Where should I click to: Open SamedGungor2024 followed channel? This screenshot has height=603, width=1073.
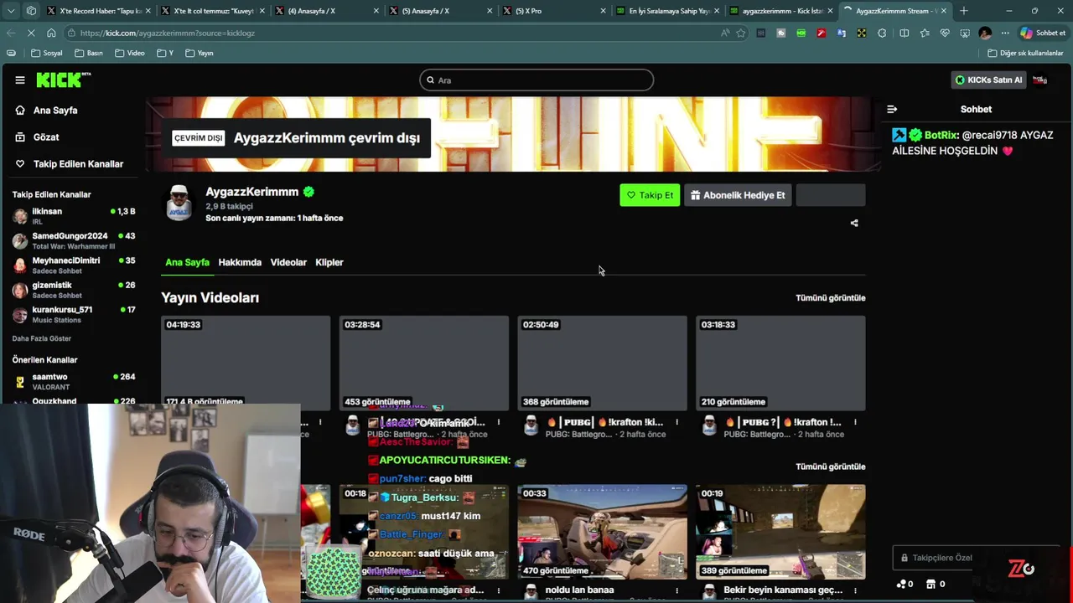click(74, 241)
